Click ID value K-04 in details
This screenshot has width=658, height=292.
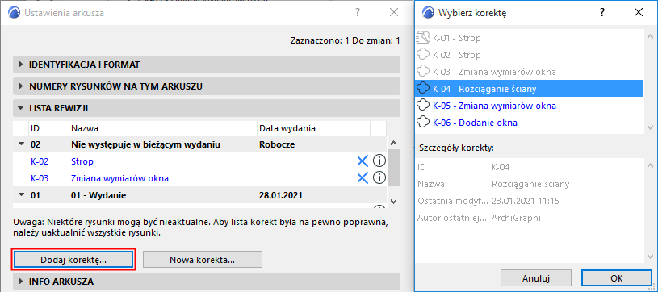pos(501,168)
